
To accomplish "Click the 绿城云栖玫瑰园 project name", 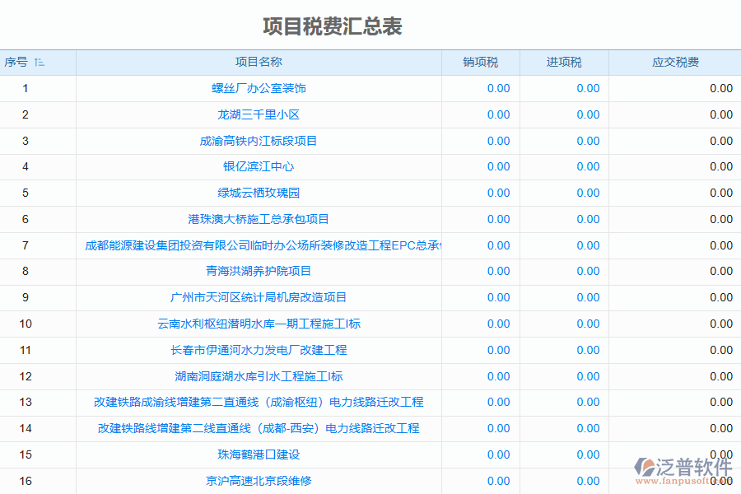I will [x=259, y=193].
